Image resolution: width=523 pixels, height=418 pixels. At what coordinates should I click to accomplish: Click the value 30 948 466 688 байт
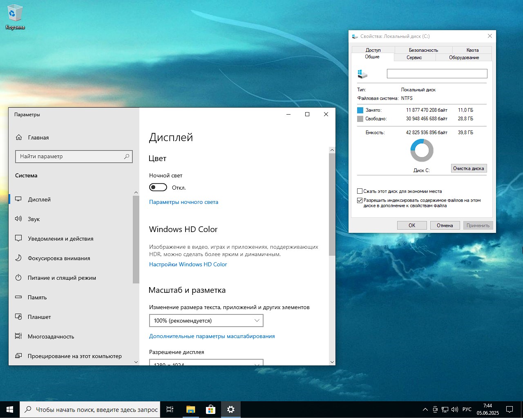coord(427,119)
